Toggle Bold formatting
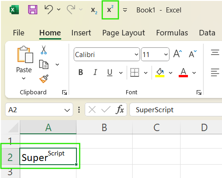 click(81, 72)
